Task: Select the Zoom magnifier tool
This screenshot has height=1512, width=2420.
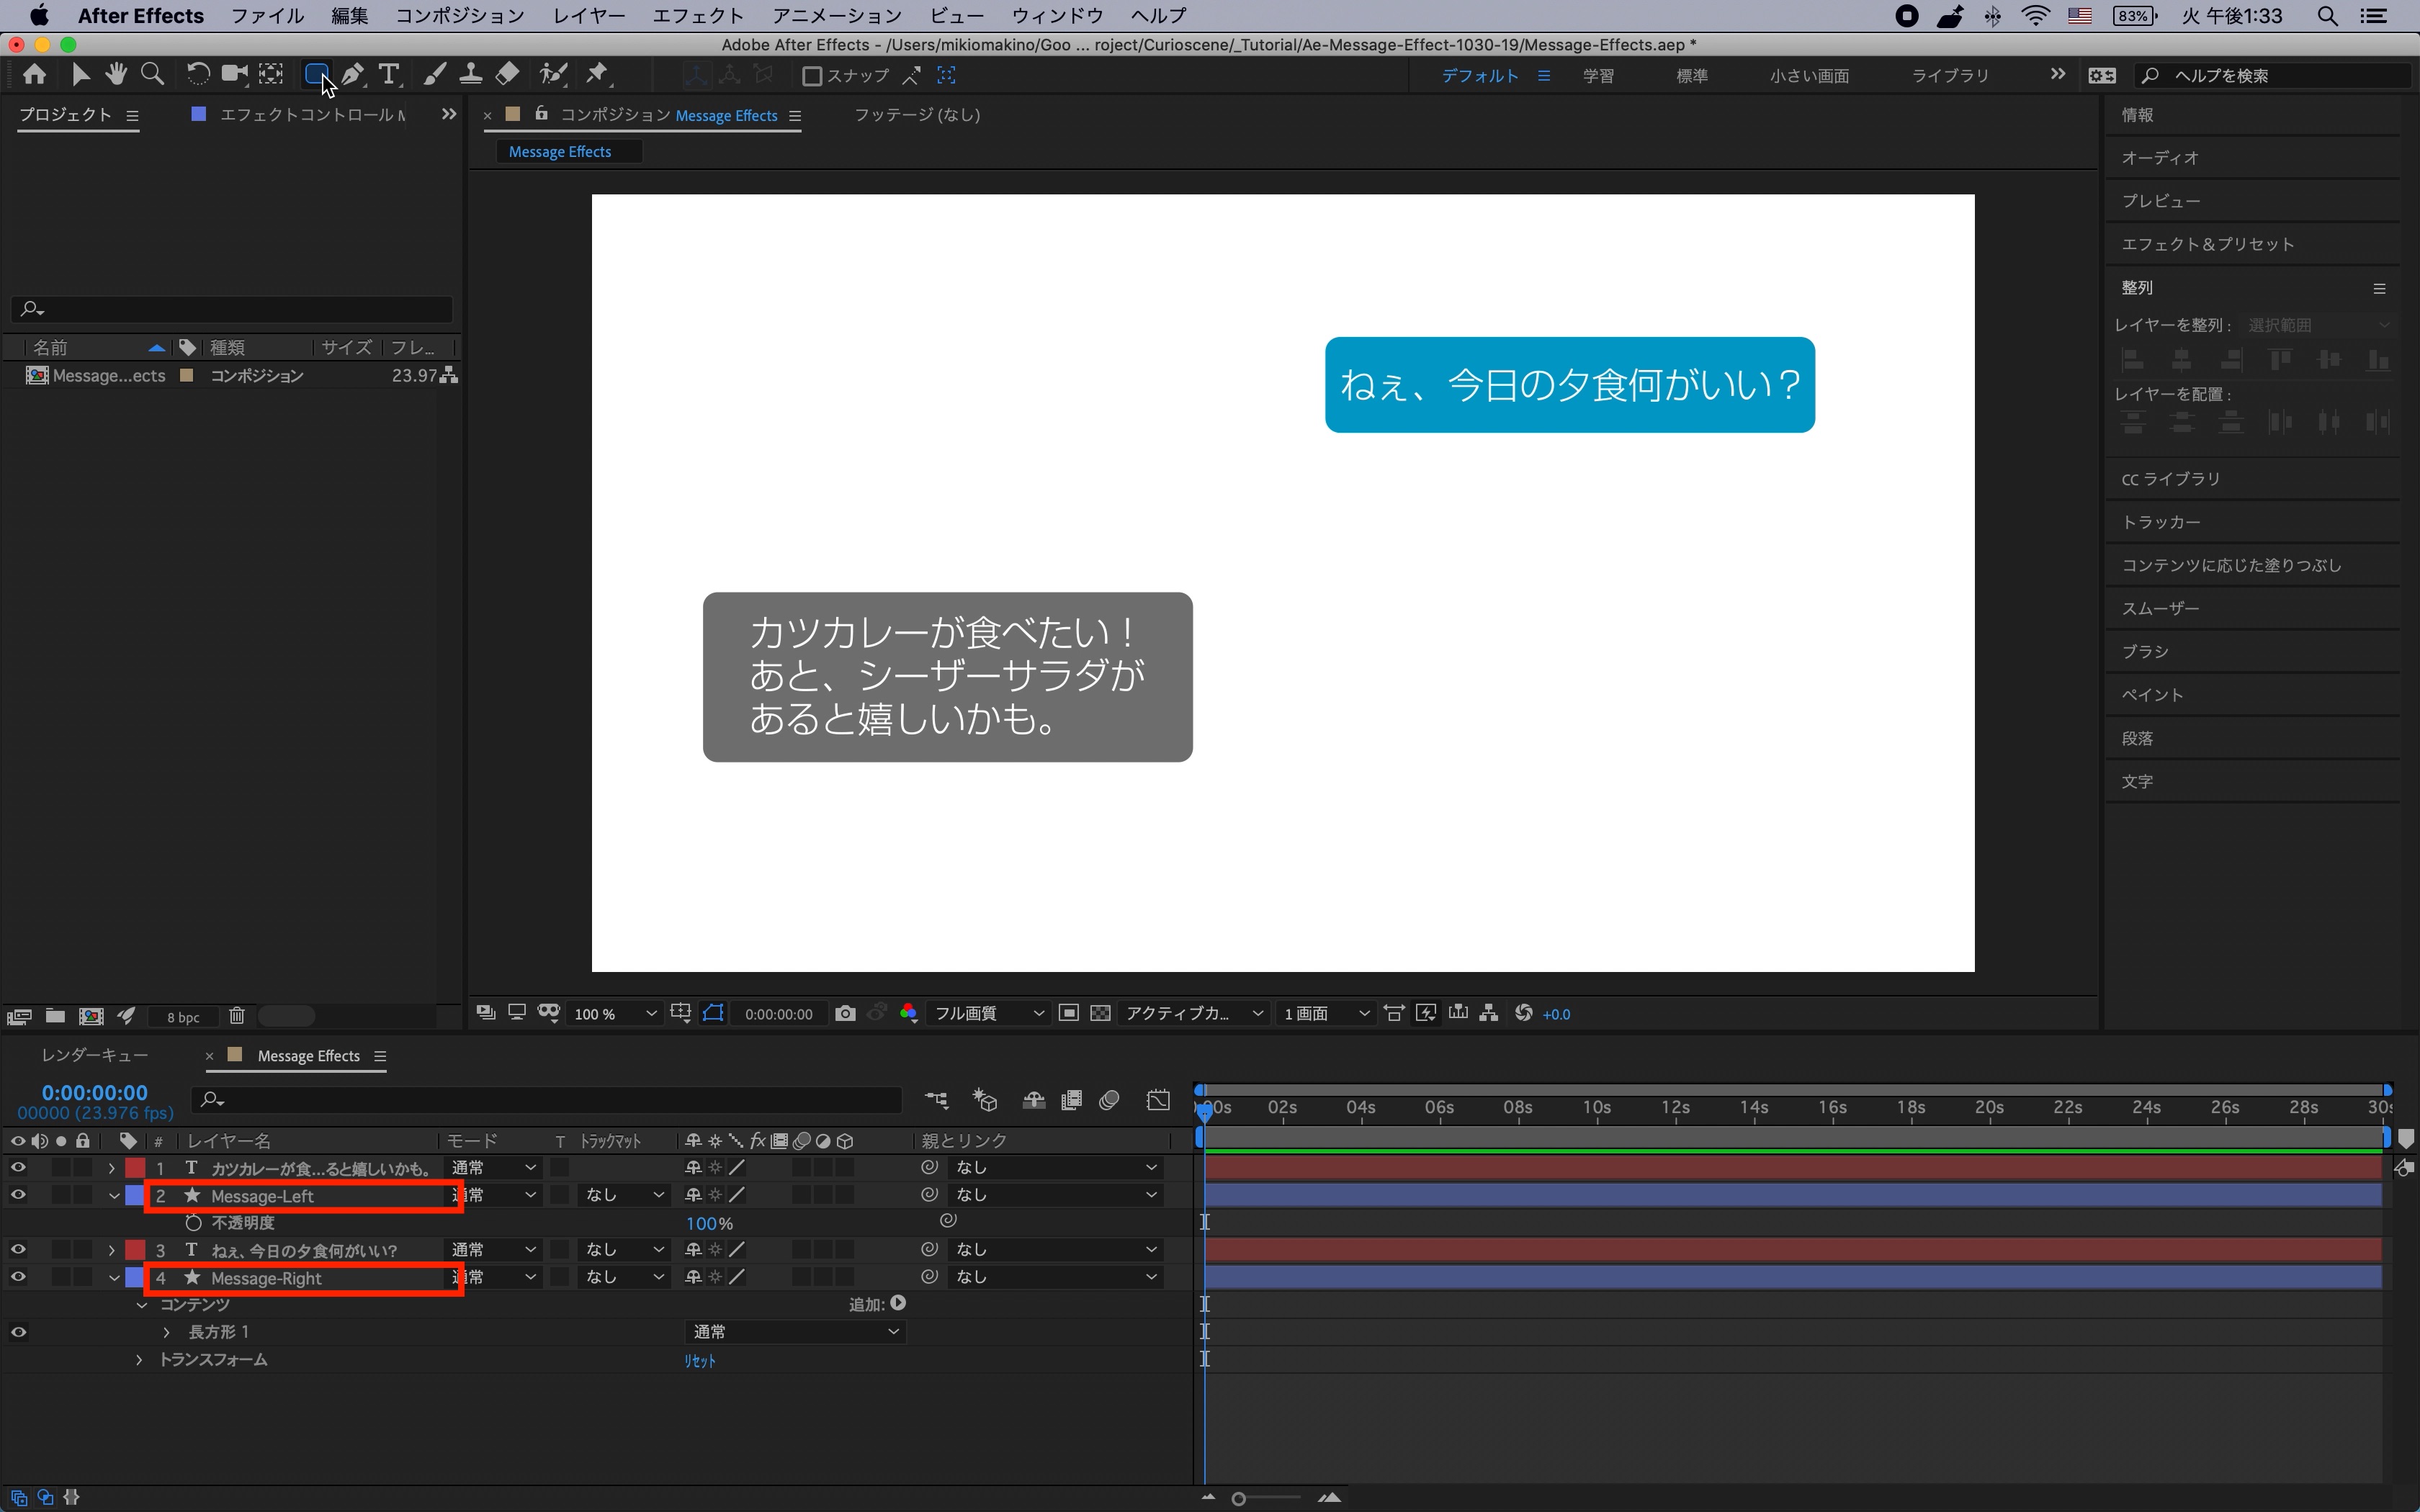Action: point(152,74)
